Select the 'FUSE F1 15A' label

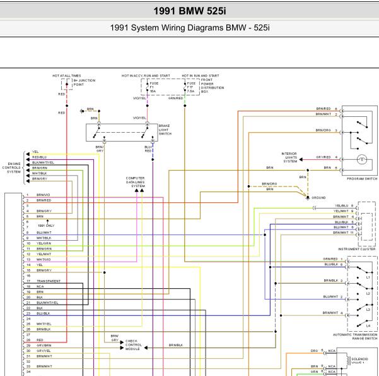coord(154,87)
